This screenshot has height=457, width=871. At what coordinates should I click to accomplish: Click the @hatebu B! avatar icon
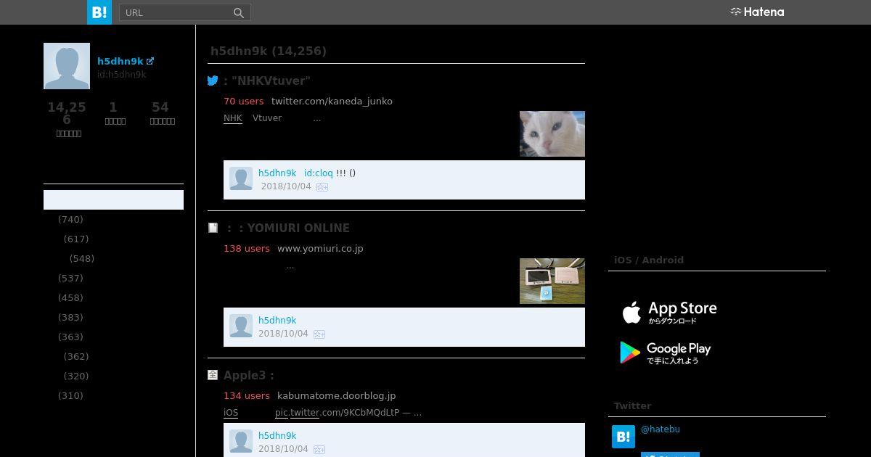tap(623, 437)
